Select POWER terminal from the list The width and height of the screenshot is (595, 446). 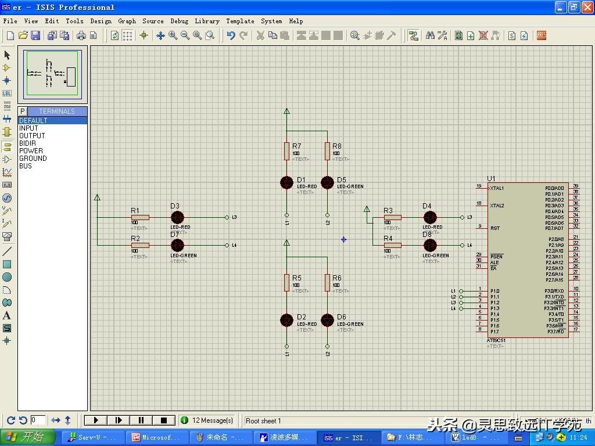[31, 151]
